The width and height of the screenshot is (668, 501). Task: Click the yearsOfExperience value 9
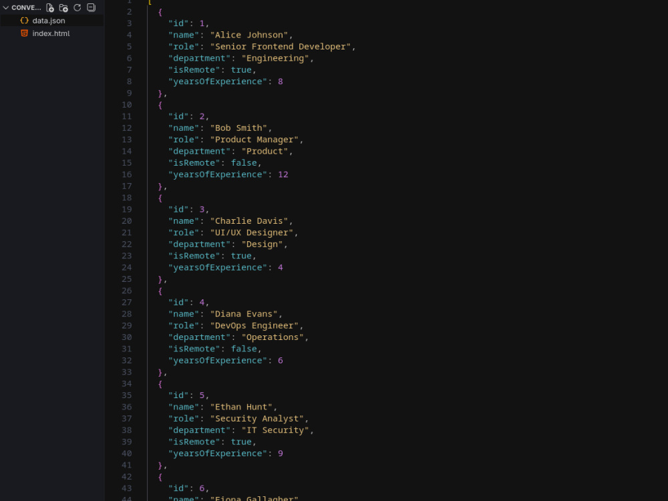pyautogui.click(x=281, y=454)
